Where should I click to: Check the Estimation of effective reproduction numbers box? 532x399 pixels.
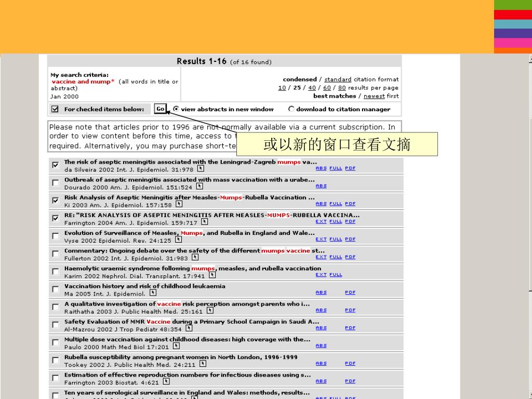pyautogui.click(x=56, y=378)
